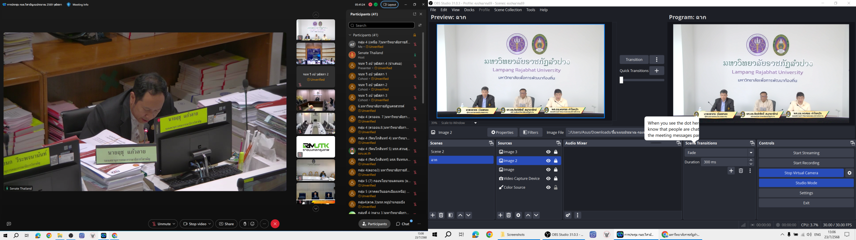The image size is (856, 240).
Task: Open OBS Edit menu
Action: [444, 10]
